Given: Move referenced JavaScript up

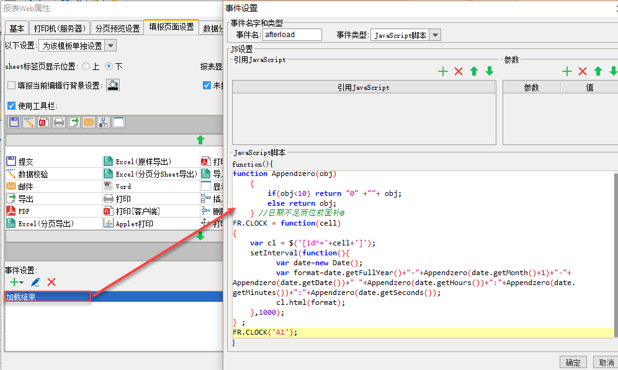Looking at the screenshot, I should [474, 71].
